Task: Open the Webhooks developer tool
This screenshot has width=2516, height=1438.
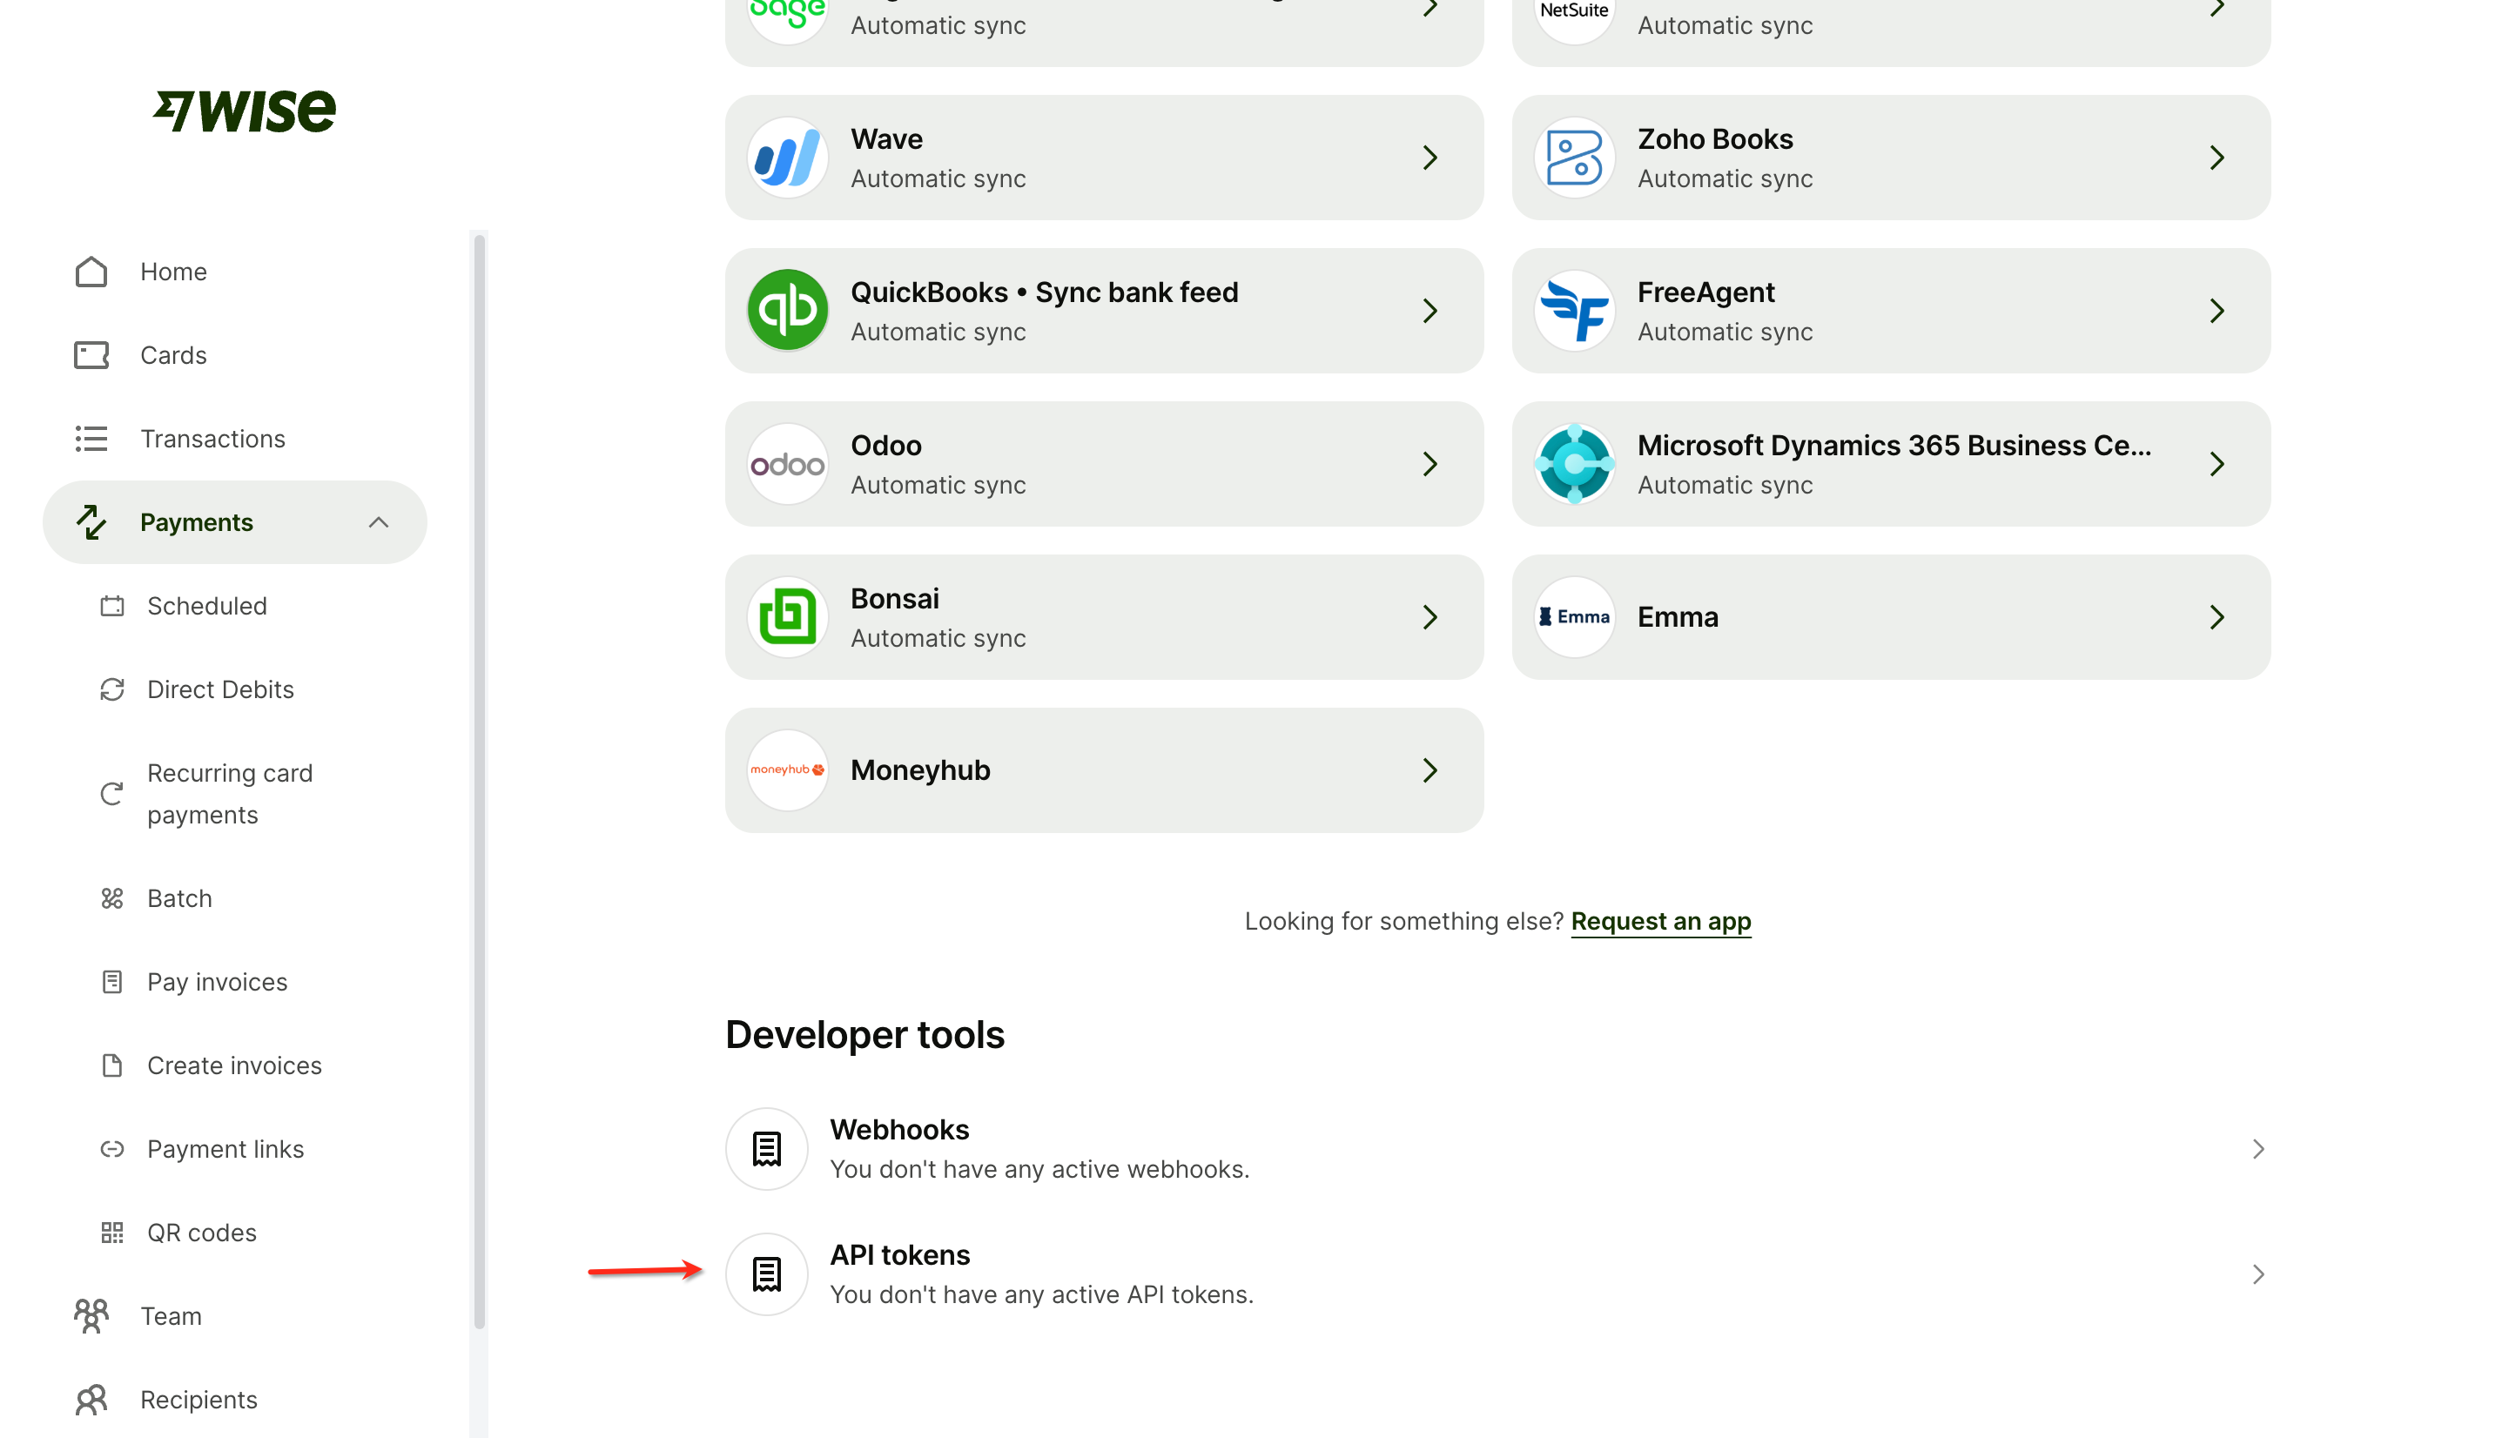Action: tap(1497, 1149)
